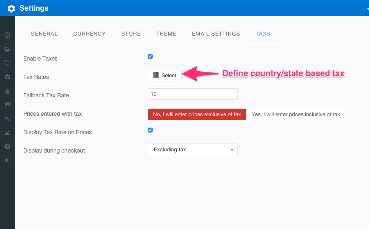Viewport: 369px width, 229px height.
Task: Open the bar chart reports icon
Action: [x=7, y=132]
